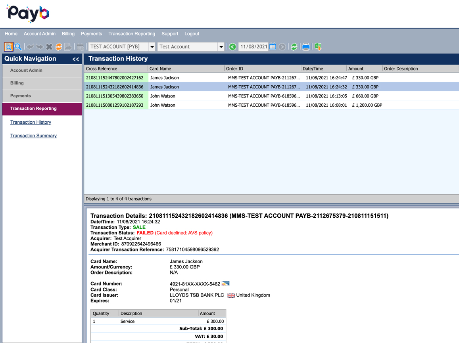Expand Billing in Quick Navigation

coord(42,83)
